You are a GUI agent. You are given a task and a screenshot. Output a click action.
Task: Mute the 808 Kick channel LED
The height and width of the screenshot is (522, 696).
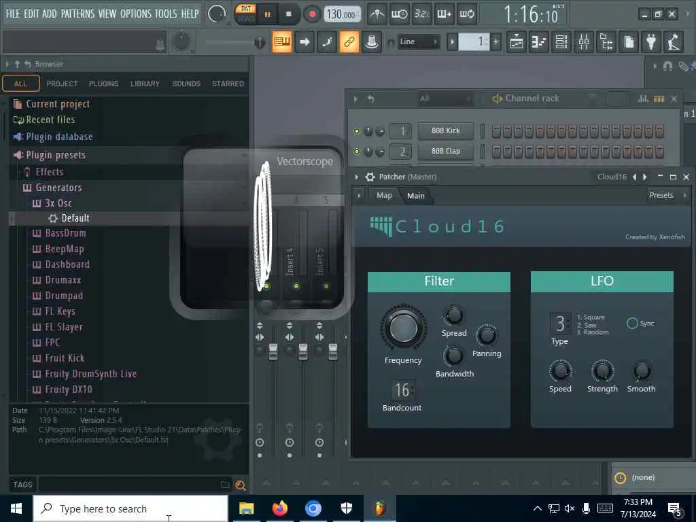click(356, 131)
